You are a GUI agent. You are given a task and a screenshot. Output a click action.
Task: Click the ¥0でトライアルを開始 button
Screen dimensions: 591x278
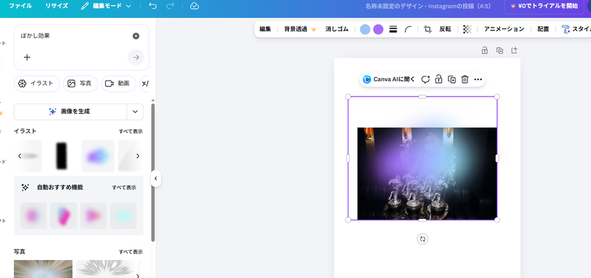pyautogui.click(x=544, y=6)
